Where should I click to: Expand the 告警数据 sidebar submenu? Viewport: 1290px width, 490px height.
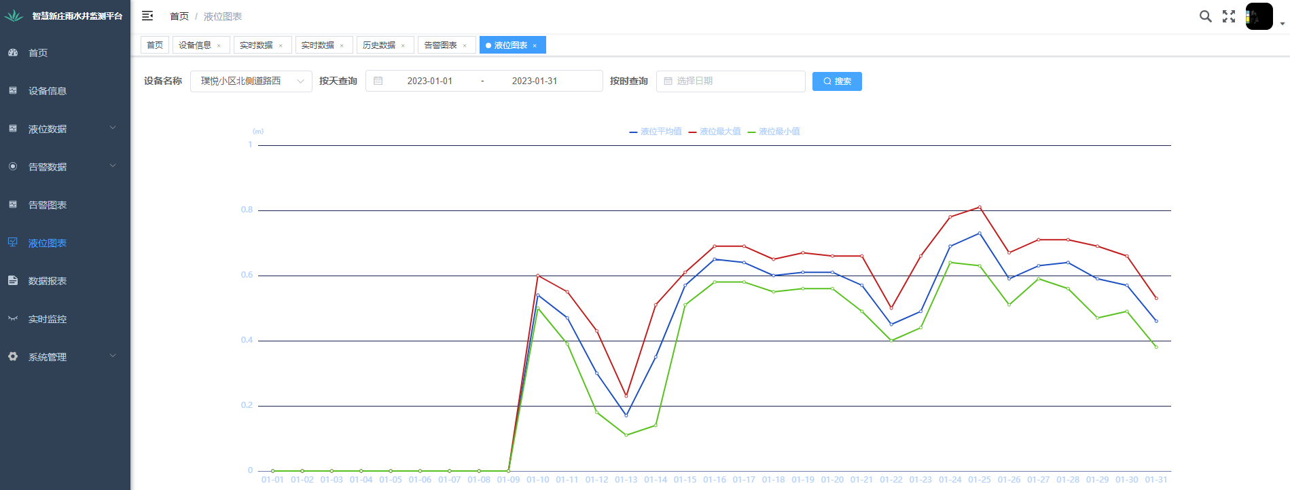(65, 167)
